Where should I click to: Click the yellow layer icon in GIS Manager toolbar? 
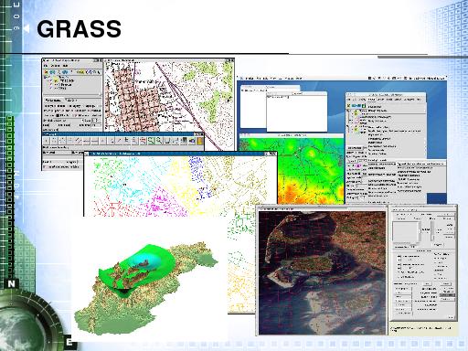click(81, 72)
